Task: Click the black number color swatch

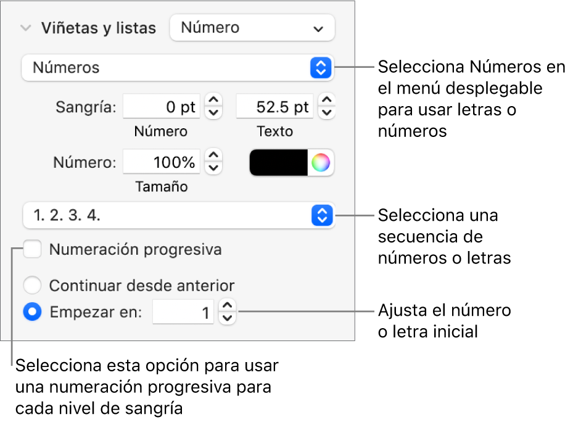Action: (279, 163)
